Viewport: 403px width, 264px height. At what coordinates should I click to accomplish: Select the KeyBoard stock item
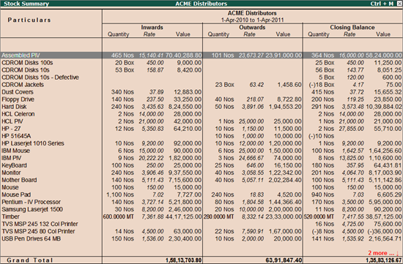[x=14, y=165]
